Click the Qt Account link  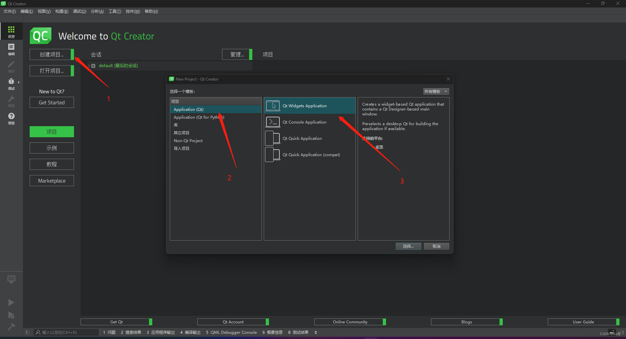(233, 322)
